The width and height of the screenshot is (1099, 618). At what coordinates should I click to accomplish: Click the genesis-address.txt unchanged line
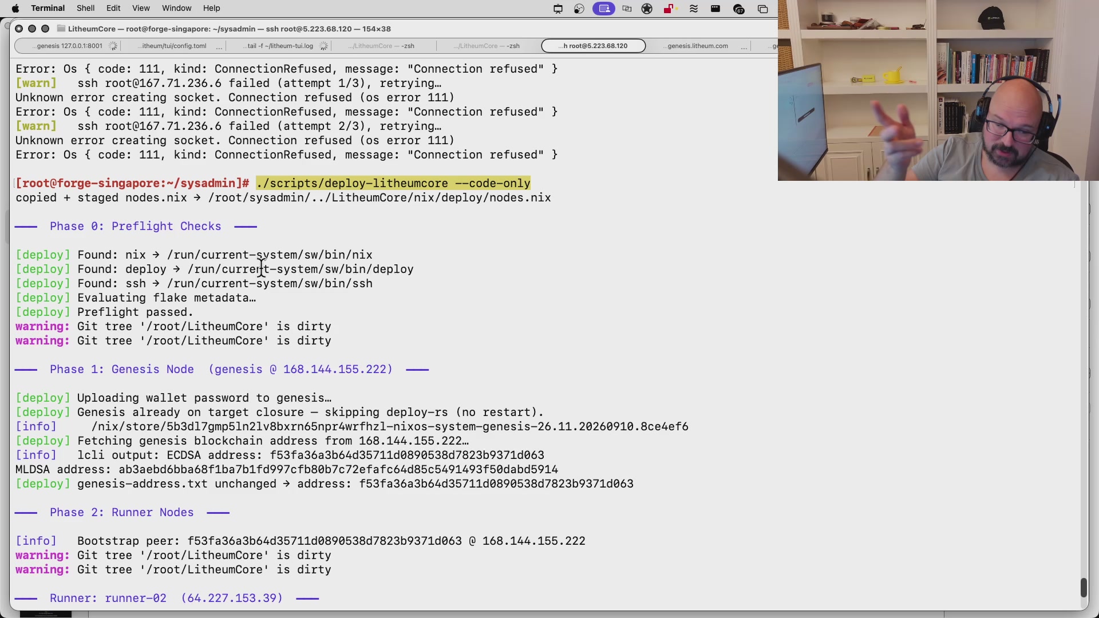click(325, 484)
